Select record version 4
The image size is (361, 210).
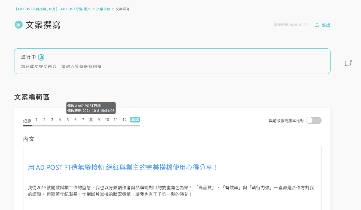click(x=60, y=120)
